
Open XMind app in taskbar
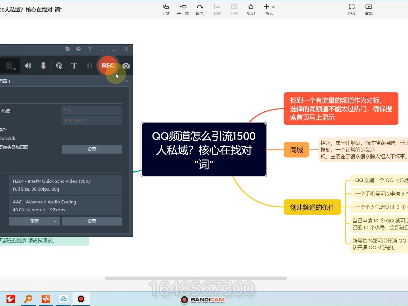(x=46, y=299)
